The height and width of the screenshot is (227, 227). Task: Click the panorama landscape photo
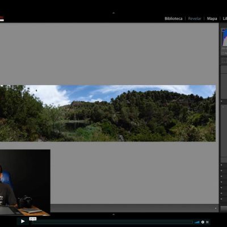pyautogui.click(x=108, y=113)
